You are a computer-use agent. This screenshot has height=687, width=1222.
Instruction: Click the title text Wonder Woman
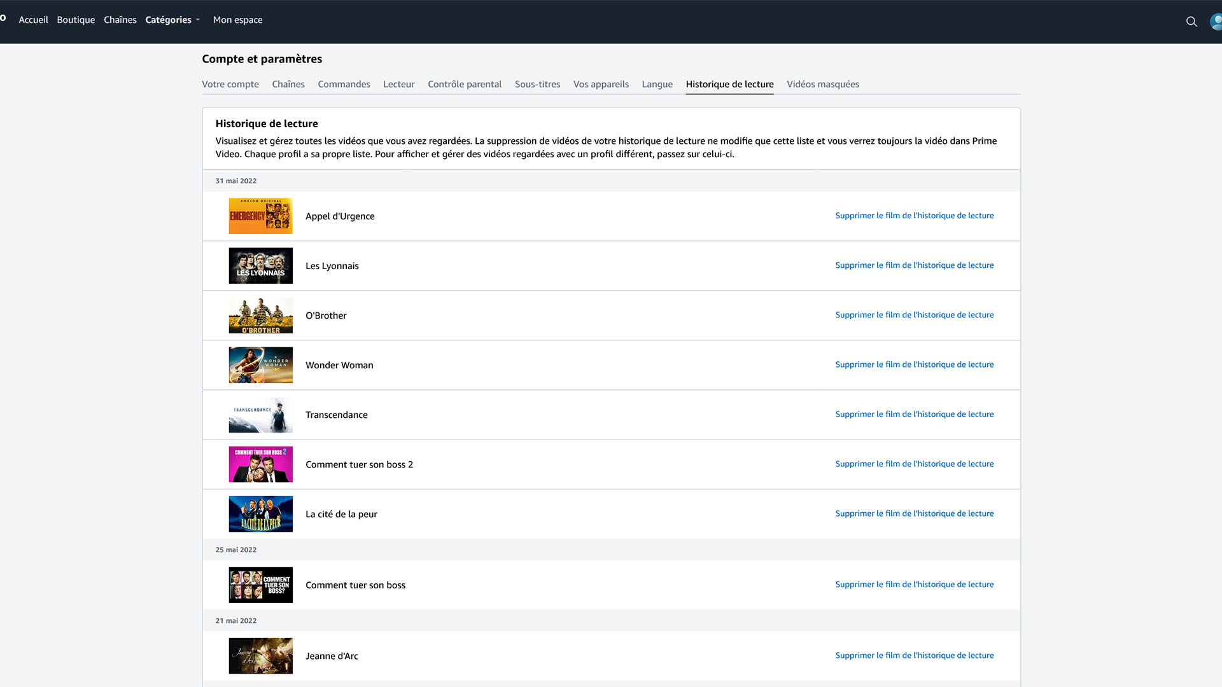[x=339, y=365]
